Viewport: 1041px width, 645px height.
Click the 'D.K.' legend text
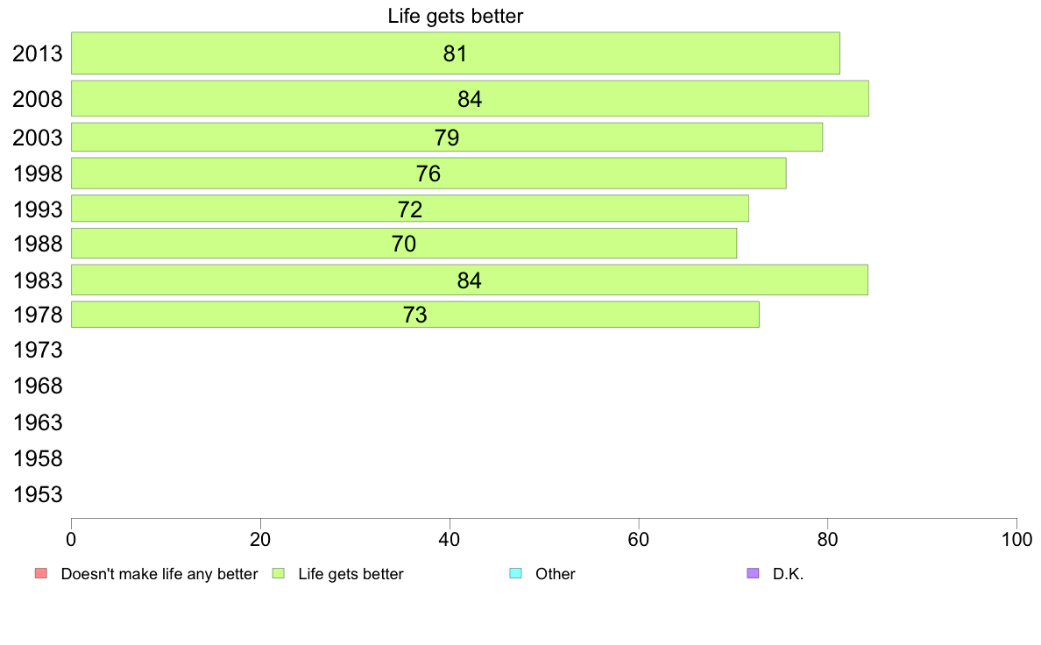click(x=788, y=574)
